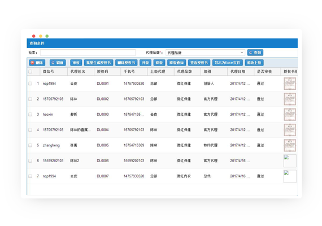
Task: Check the checkbox for row 1 nqp1994
Action: (31, 84)
